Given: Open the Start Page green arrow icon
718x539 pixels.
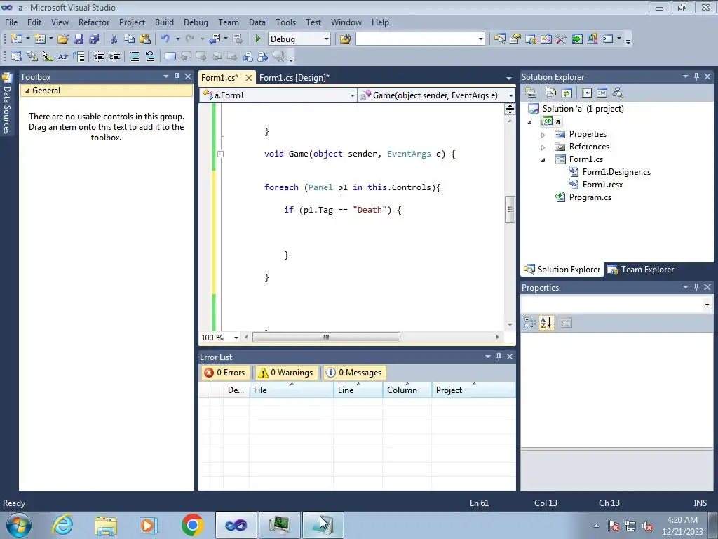Looking at the screenshot, I should click(577, 39).
